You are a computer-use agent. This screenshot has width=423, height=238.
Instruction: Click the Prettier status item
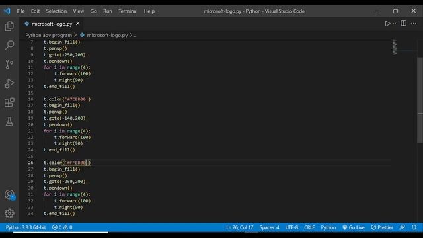[x=382, y=227]
